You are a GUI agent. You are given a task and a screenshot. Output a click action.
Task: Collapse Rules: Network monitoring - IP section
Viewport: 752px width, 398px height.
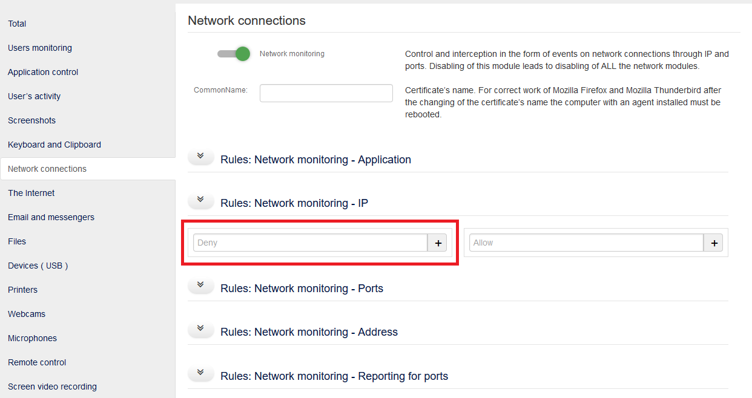pos(201,201)
